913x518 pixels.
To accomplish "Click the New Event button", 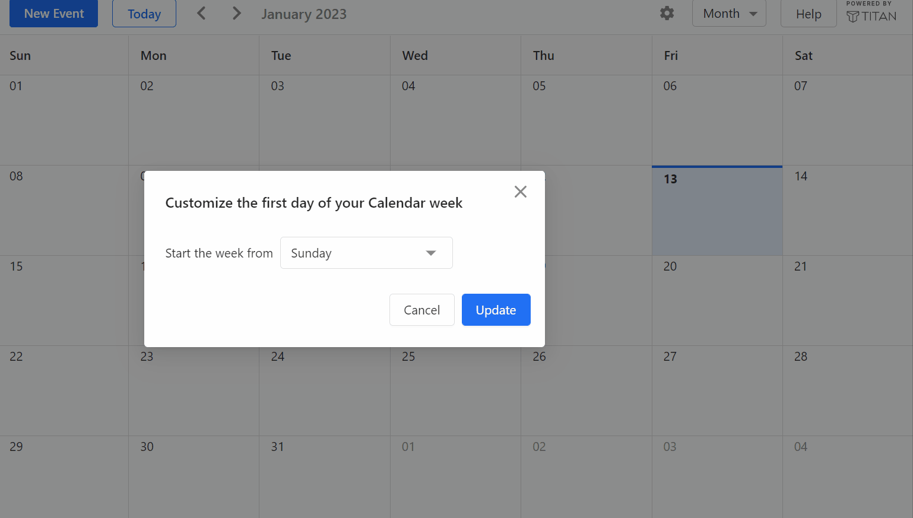I will pyautogui.click(x=53, y=13).
